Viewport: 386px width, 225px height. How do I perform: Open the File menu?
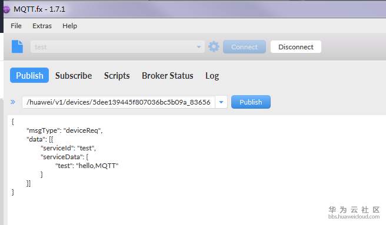coord(16,26)
